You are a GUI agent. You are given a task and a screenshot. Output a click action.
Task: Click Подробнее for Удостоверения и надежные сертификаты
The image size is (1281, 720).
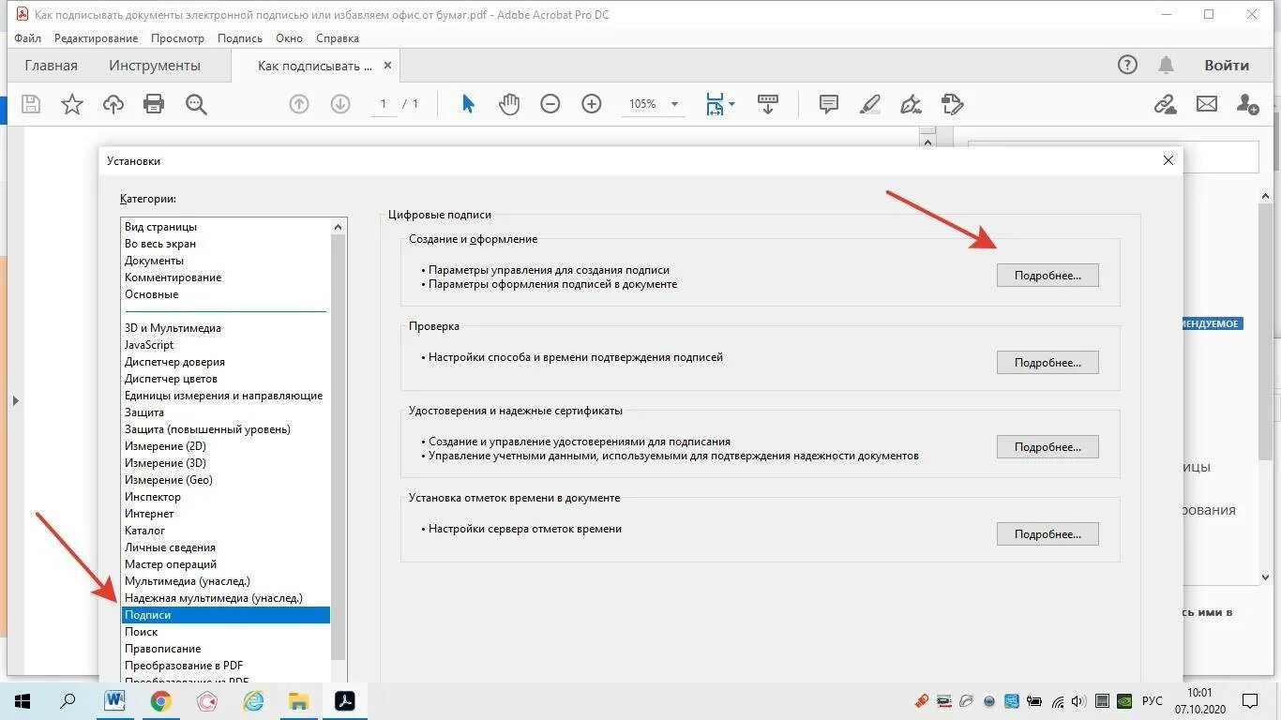[1047, 447]
